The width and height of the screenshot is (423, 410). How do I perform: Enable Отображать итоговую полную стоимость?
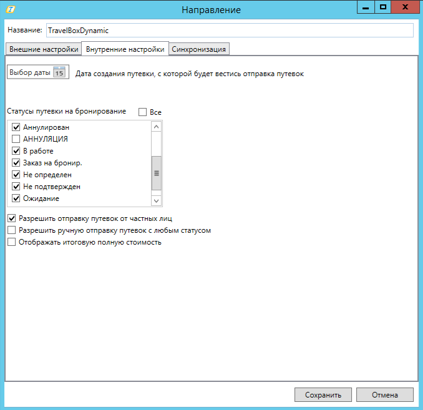click(x=12, y=242)
